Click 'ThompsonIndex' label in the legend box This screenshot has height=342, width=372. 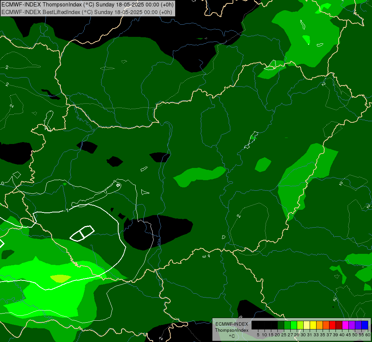(231, 330)
